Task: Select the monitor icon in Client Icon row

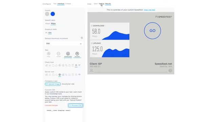Action: coord(50,65)
